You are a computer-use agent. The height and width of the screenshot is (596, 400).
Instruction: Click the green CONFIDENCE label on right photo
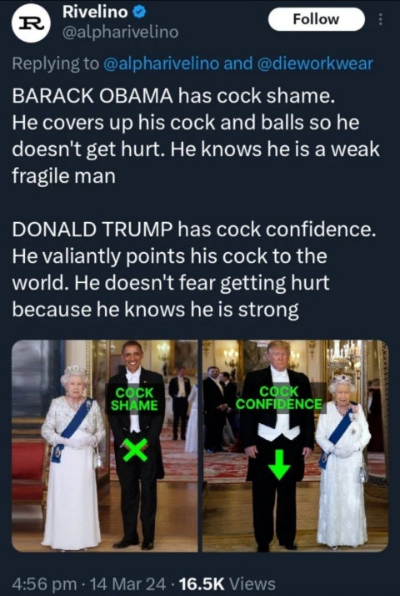(279, 404)
